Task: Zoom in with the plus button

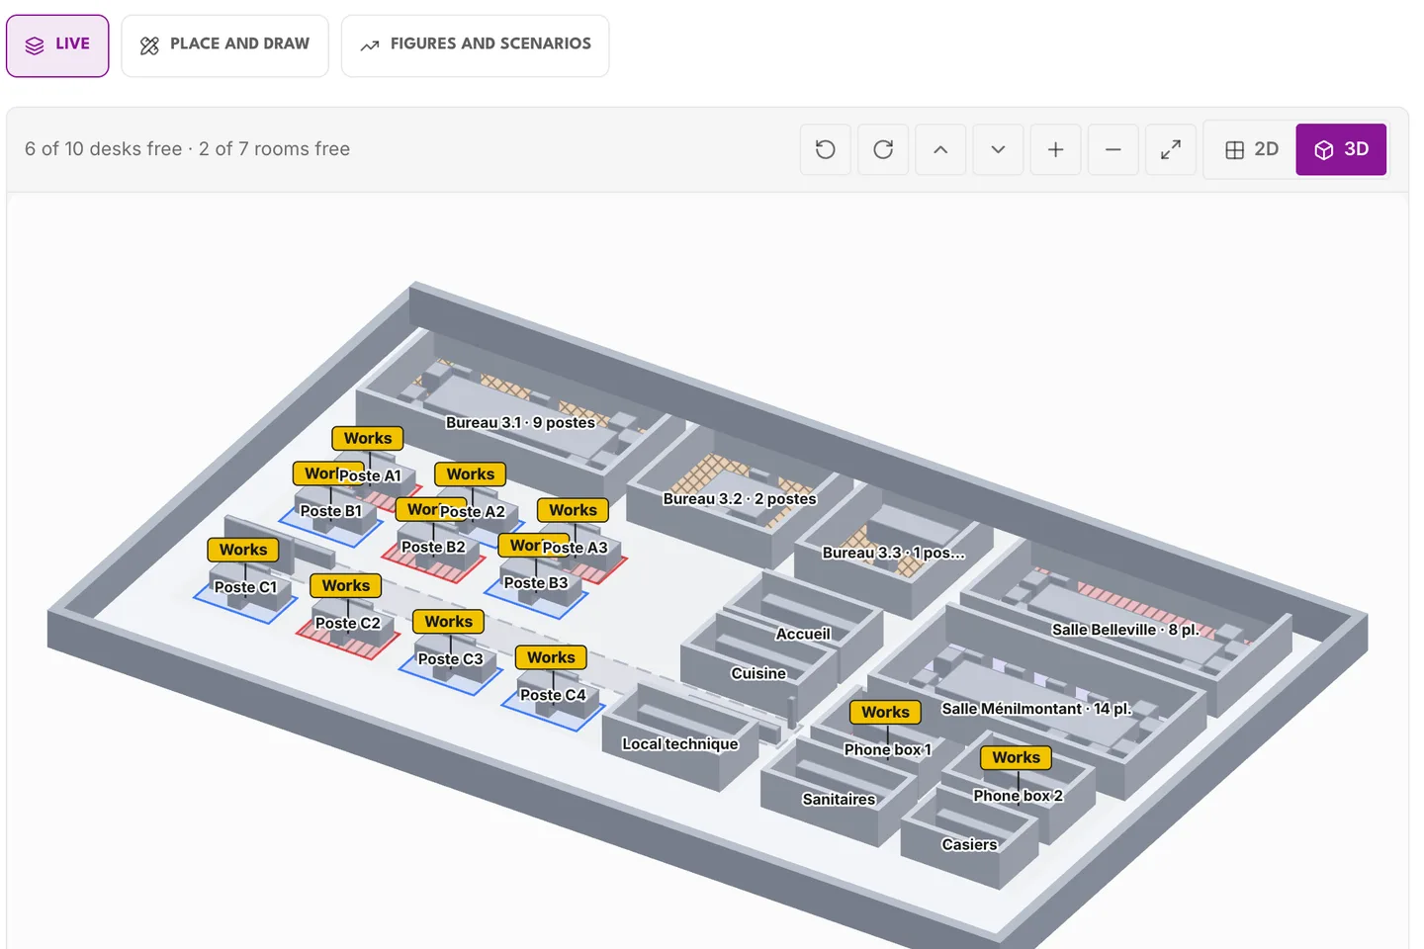Action: pyautogui.click(x=1055, y=149)
